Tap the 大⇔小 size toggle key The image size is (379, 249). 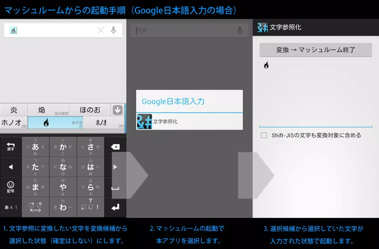pos(35,207)
